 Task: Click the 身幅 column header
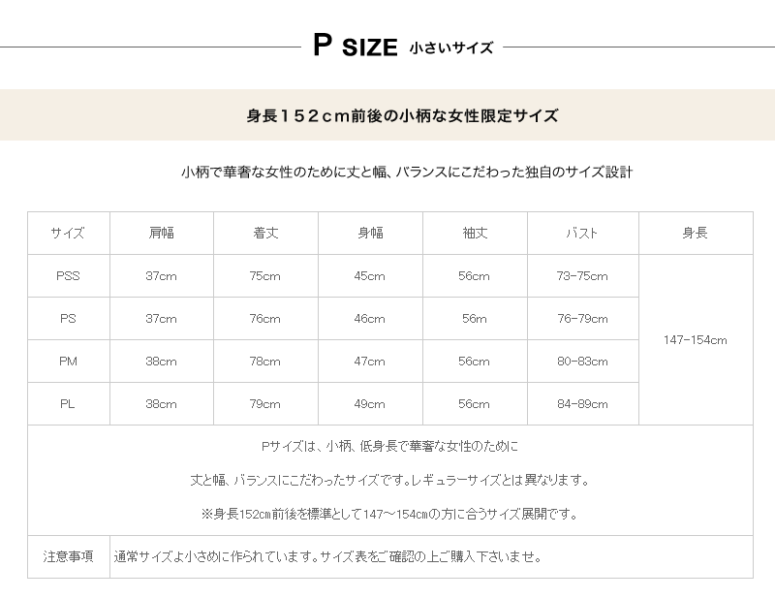370,234
